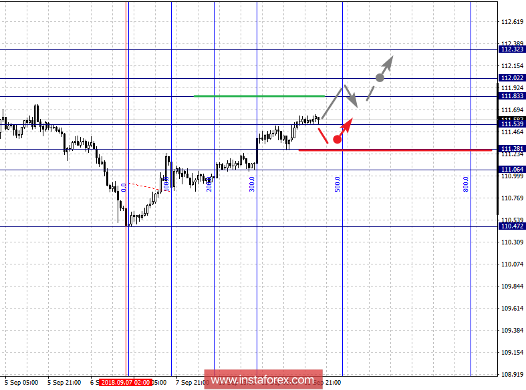Viewport: 526px width, 390px height.
Task: Click the 800.0 vertical line label
Action: (466, 184)
